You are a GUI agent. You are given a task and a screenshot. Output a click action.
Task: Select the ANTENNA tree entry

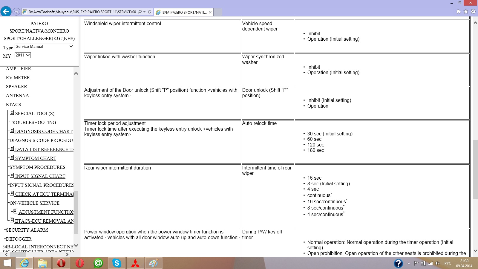click(17, 95)
